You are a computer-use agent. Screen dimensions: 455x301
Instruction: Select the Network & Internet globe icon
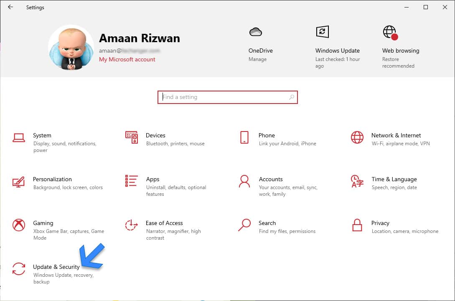tap(357, 137)
